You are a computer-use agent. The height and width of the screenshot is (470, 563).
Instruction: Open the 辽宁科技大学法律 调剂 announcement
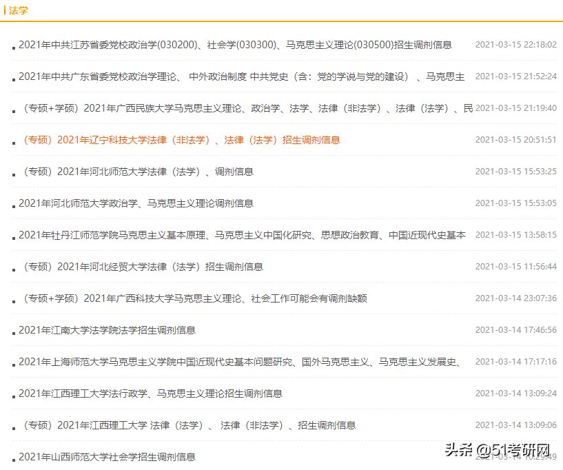[183, 140]
